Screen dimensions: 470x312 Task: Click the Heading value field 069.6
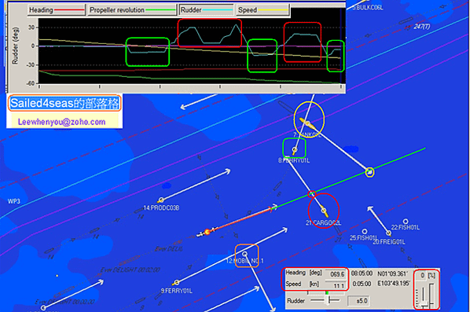[x=336, y=274]
